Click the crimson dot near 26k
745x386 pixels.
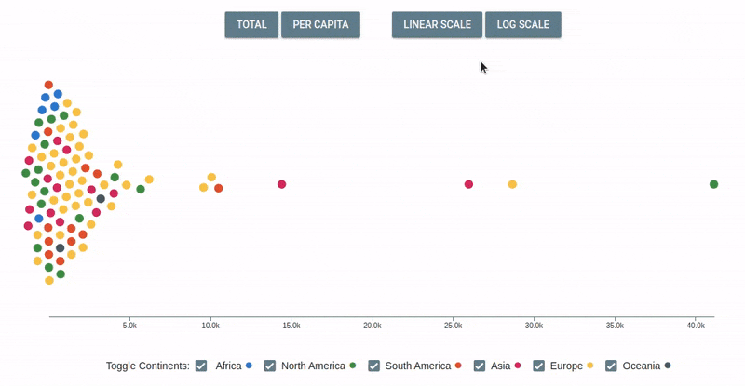(468, 184)
